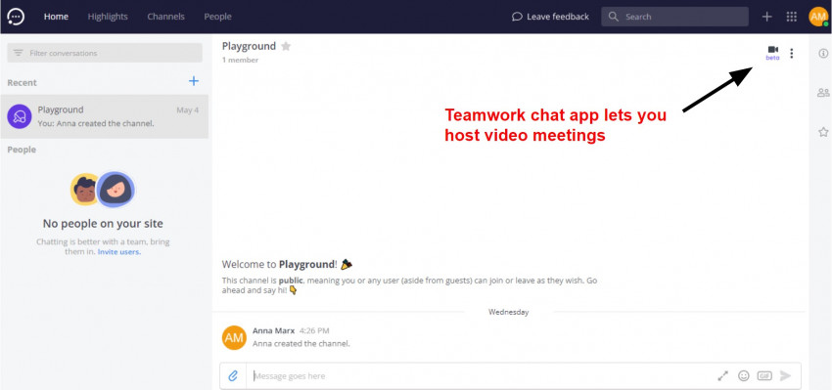Open the AM user profile avatar
This screenshot has height=390, width=832.
click(x=818, y=17)
